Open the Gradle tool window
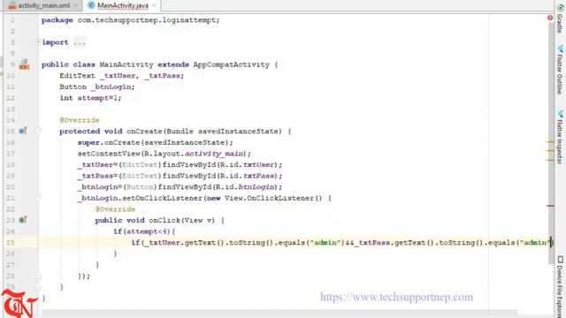Screen dimensions: 566x318 (560, 18)
